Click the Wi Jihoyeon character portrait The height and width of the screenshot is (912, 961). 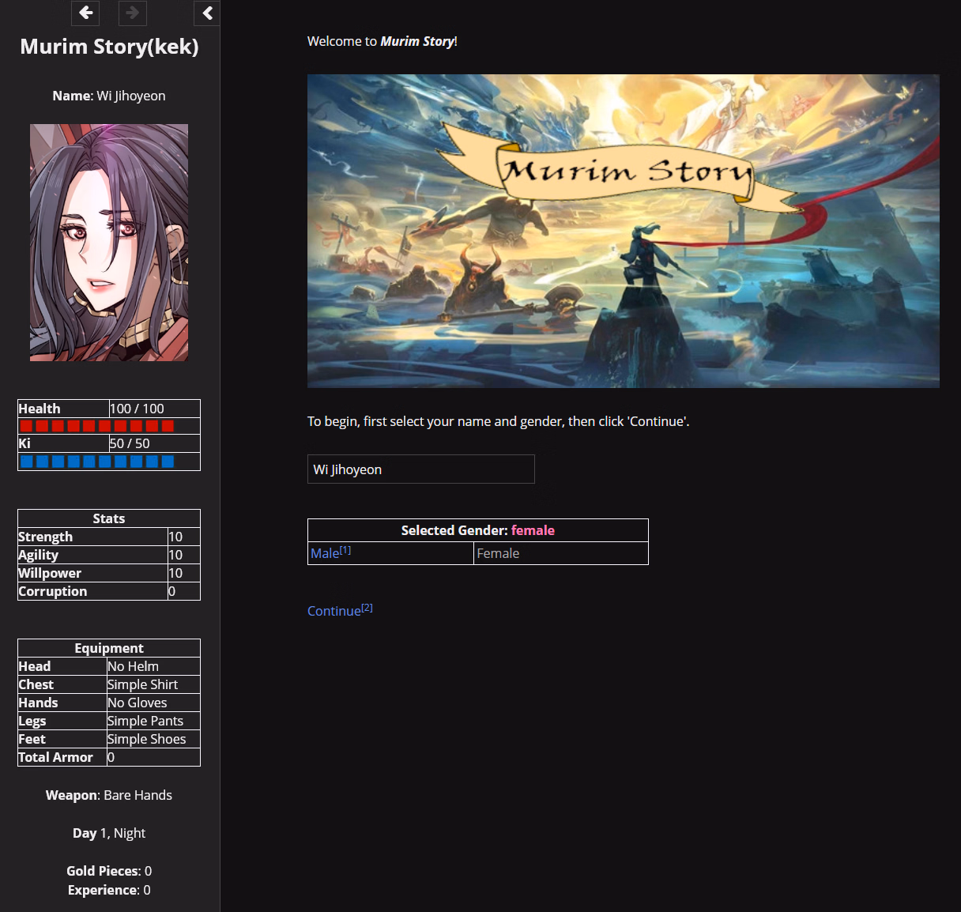pyautogui.click(x=109, y=243)
